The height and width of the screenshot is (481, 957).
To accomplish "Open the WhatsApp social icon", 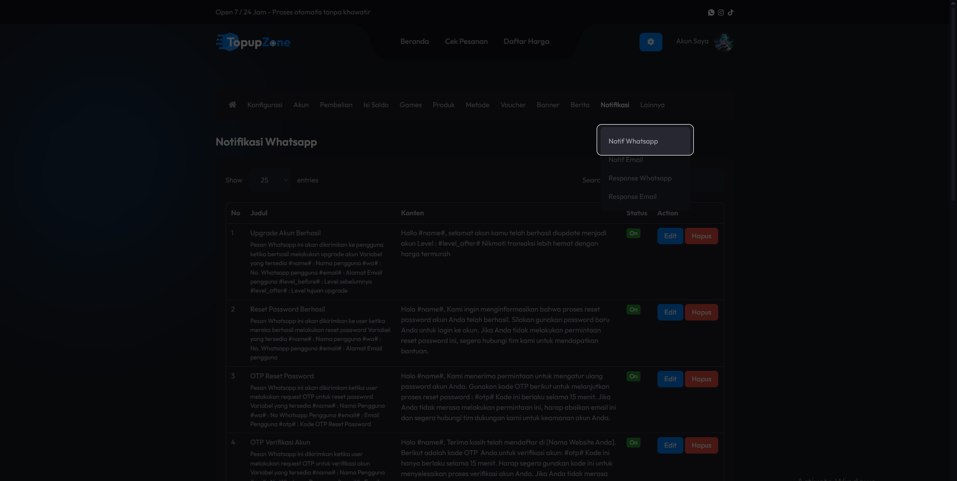I will pos(711,12).
